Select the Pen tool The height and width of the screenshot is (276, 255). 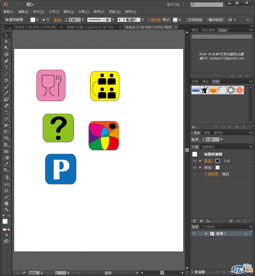[6, 61]
